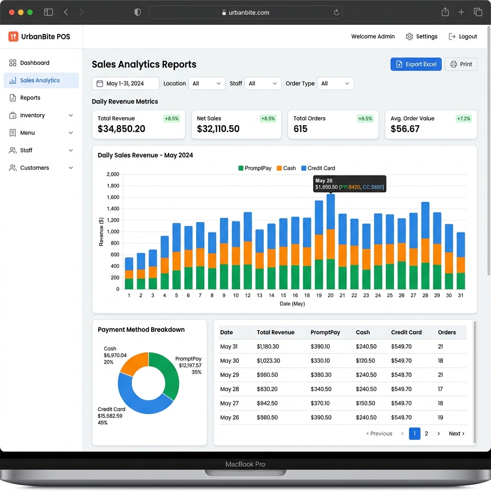This screenshot has width=491, height=491.
Task: Click the browser sidebar toggle icon
Action: click(48, 12)
